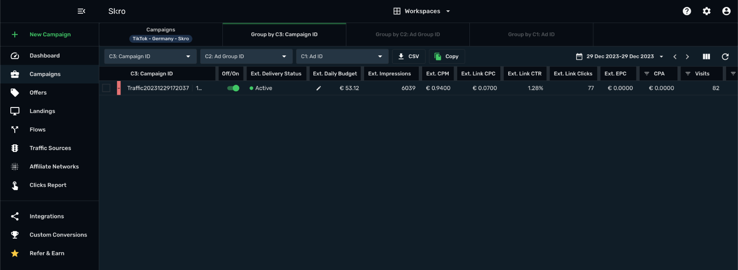Expand the Workspaces dropdown
The width and height of the screenshot is (738, 270).
click(422, 11)
